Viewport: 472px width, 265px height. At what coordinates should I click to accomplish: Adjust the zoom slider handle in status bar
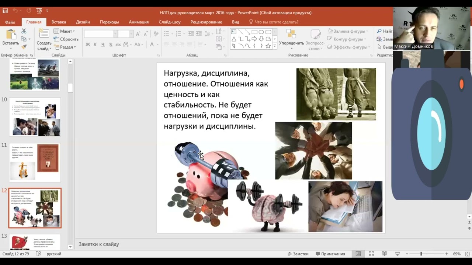pyautogui.click(x=421, y=254)
